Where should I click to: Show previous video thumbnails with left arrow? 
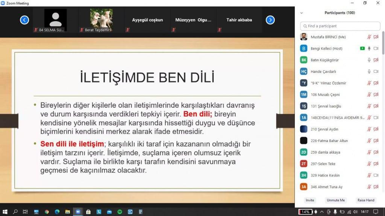(x=24, y=20)
